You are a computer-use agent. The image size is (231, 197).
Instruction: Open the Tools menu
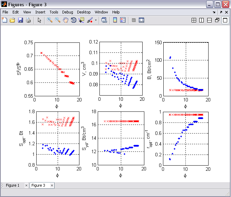coord(54,12)
